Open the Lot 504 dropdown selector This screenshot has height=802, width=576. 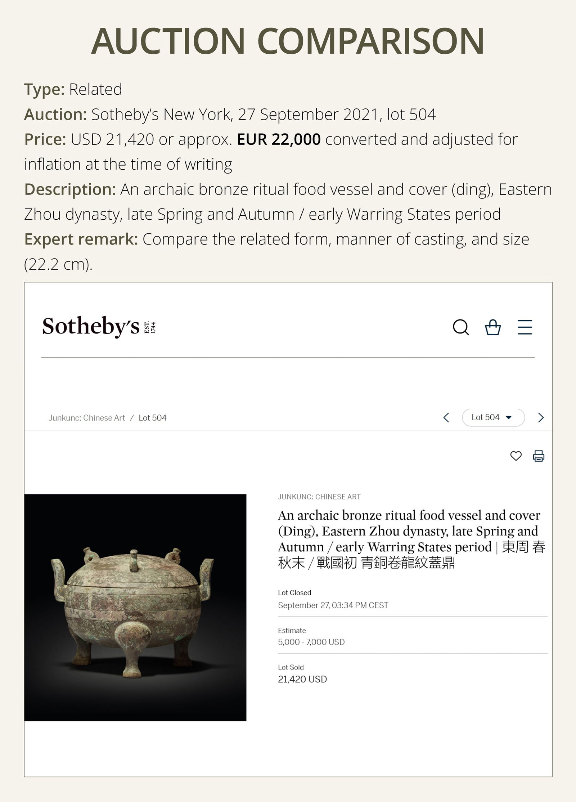tap(493, 417)
